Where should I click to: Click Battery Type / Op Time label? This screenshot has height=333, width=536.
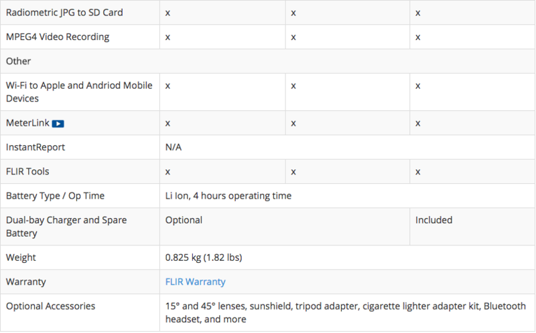(56, 196)
